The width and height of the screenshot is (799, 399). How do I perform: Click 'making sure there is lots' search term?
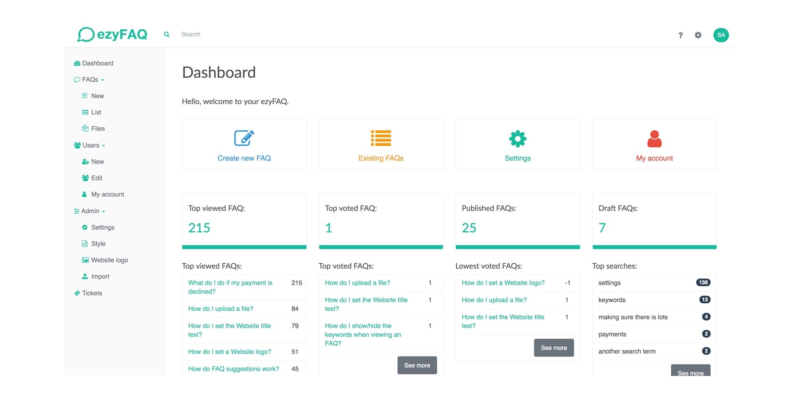click(x=633, y=317)
